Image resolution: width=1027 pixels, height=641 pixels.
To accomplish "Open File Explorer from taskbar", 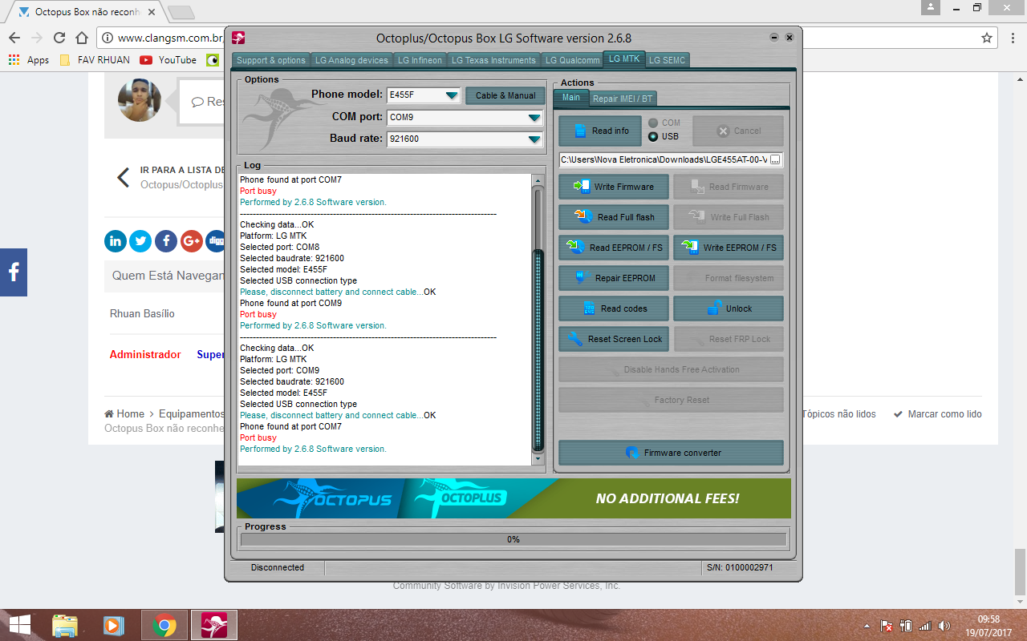I will point(65,625).
